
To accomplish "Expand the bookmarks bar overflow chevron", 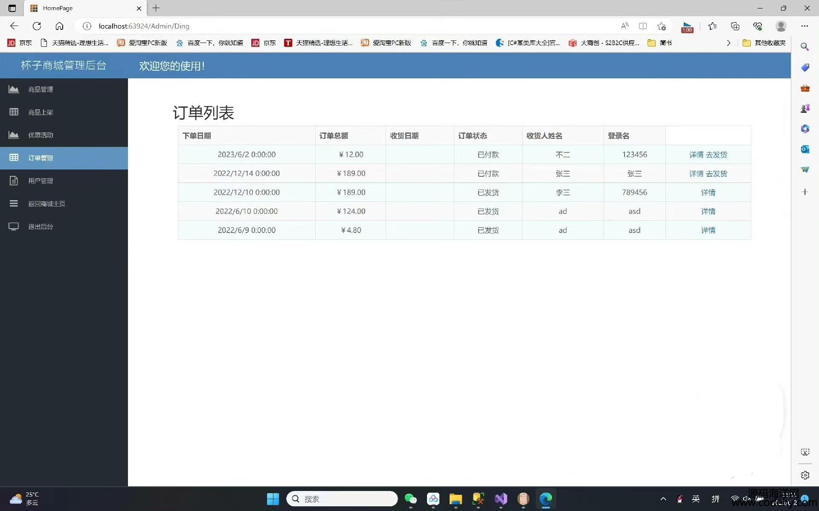I will point(729,43).
